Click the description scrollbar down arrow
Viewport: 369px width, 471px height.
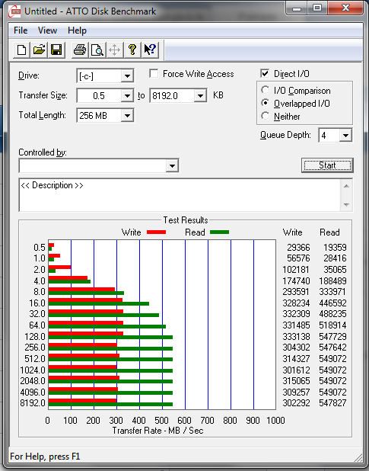pyautogui.click(x=346, y=205)
